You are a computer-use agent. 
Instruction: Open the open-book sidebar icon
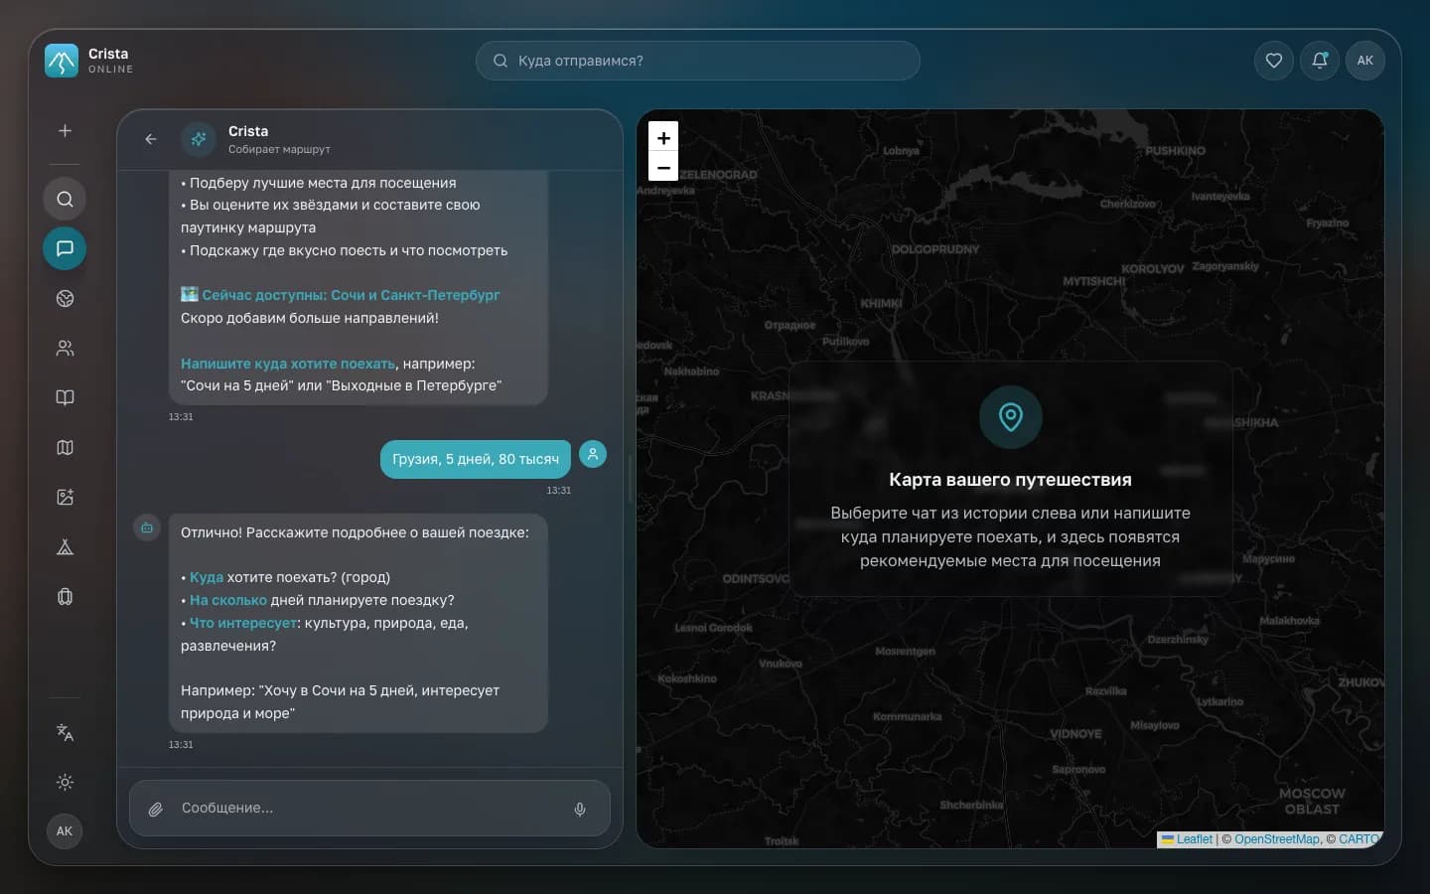tap(65, 397)
